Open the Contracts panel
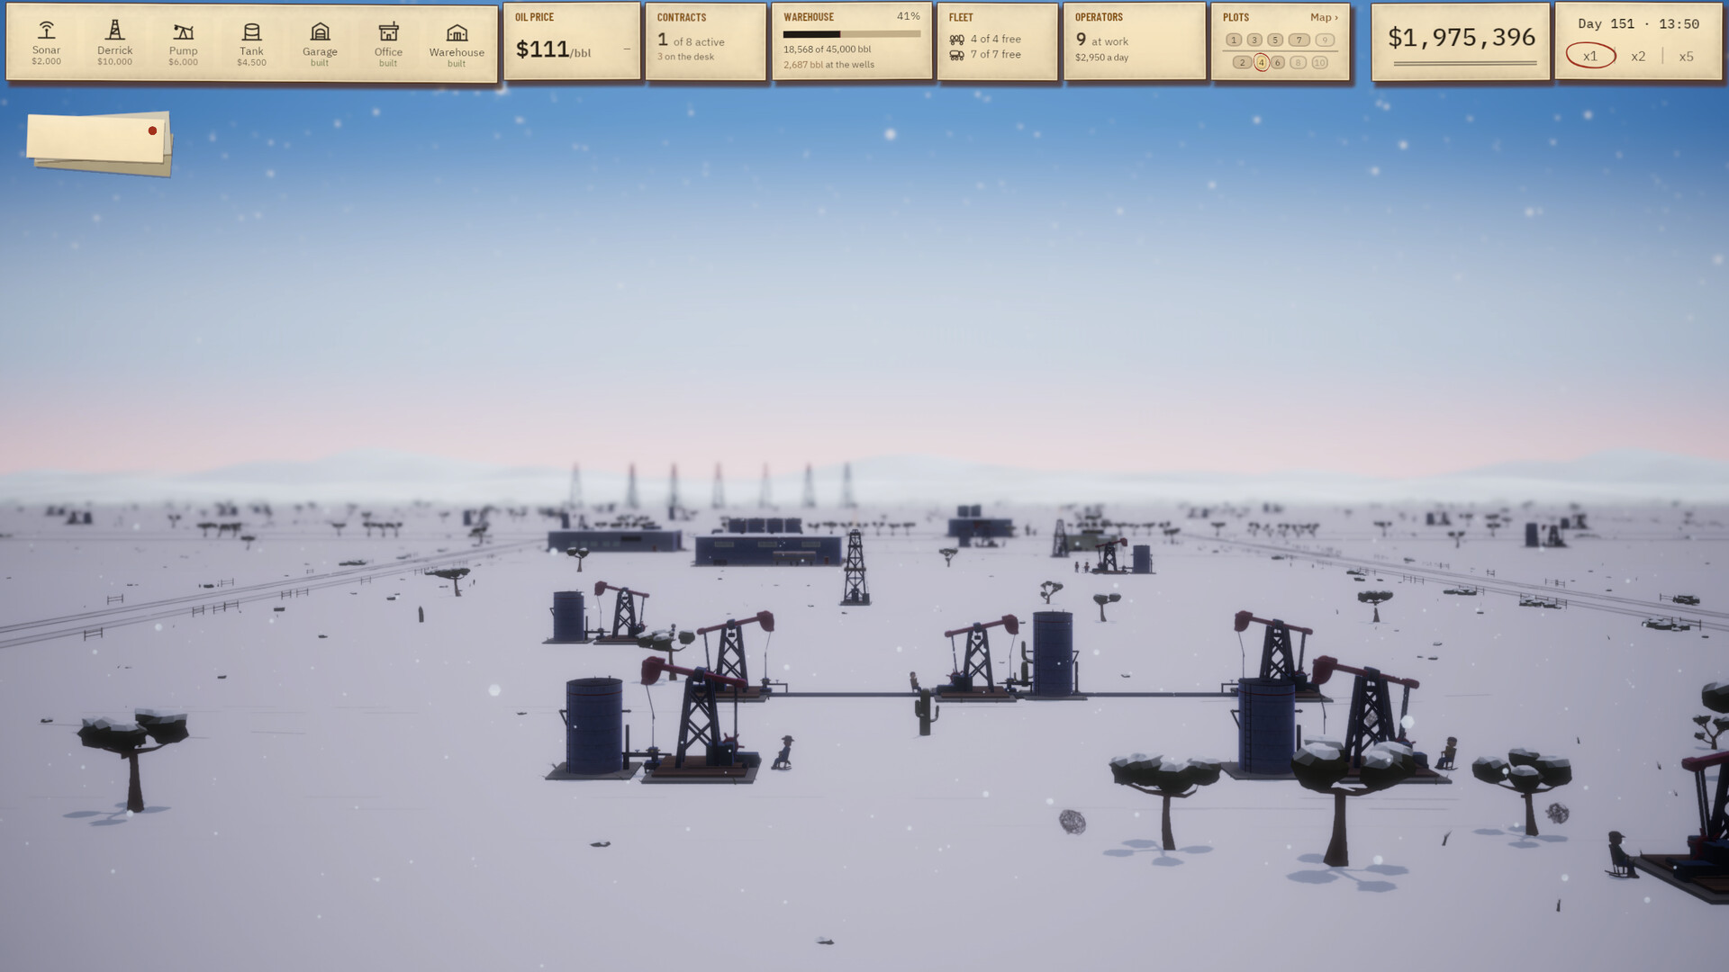 click(706, 40)
